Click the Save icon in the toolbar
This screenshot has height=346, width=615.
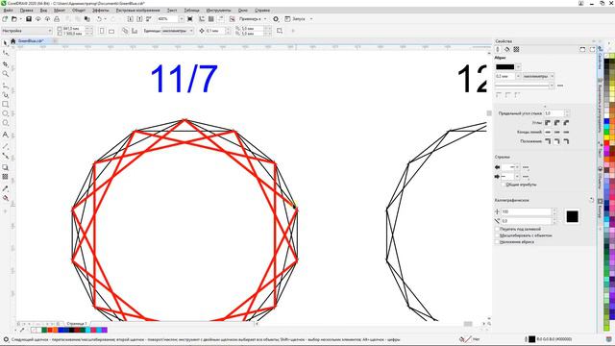click(x=29, y=19)
